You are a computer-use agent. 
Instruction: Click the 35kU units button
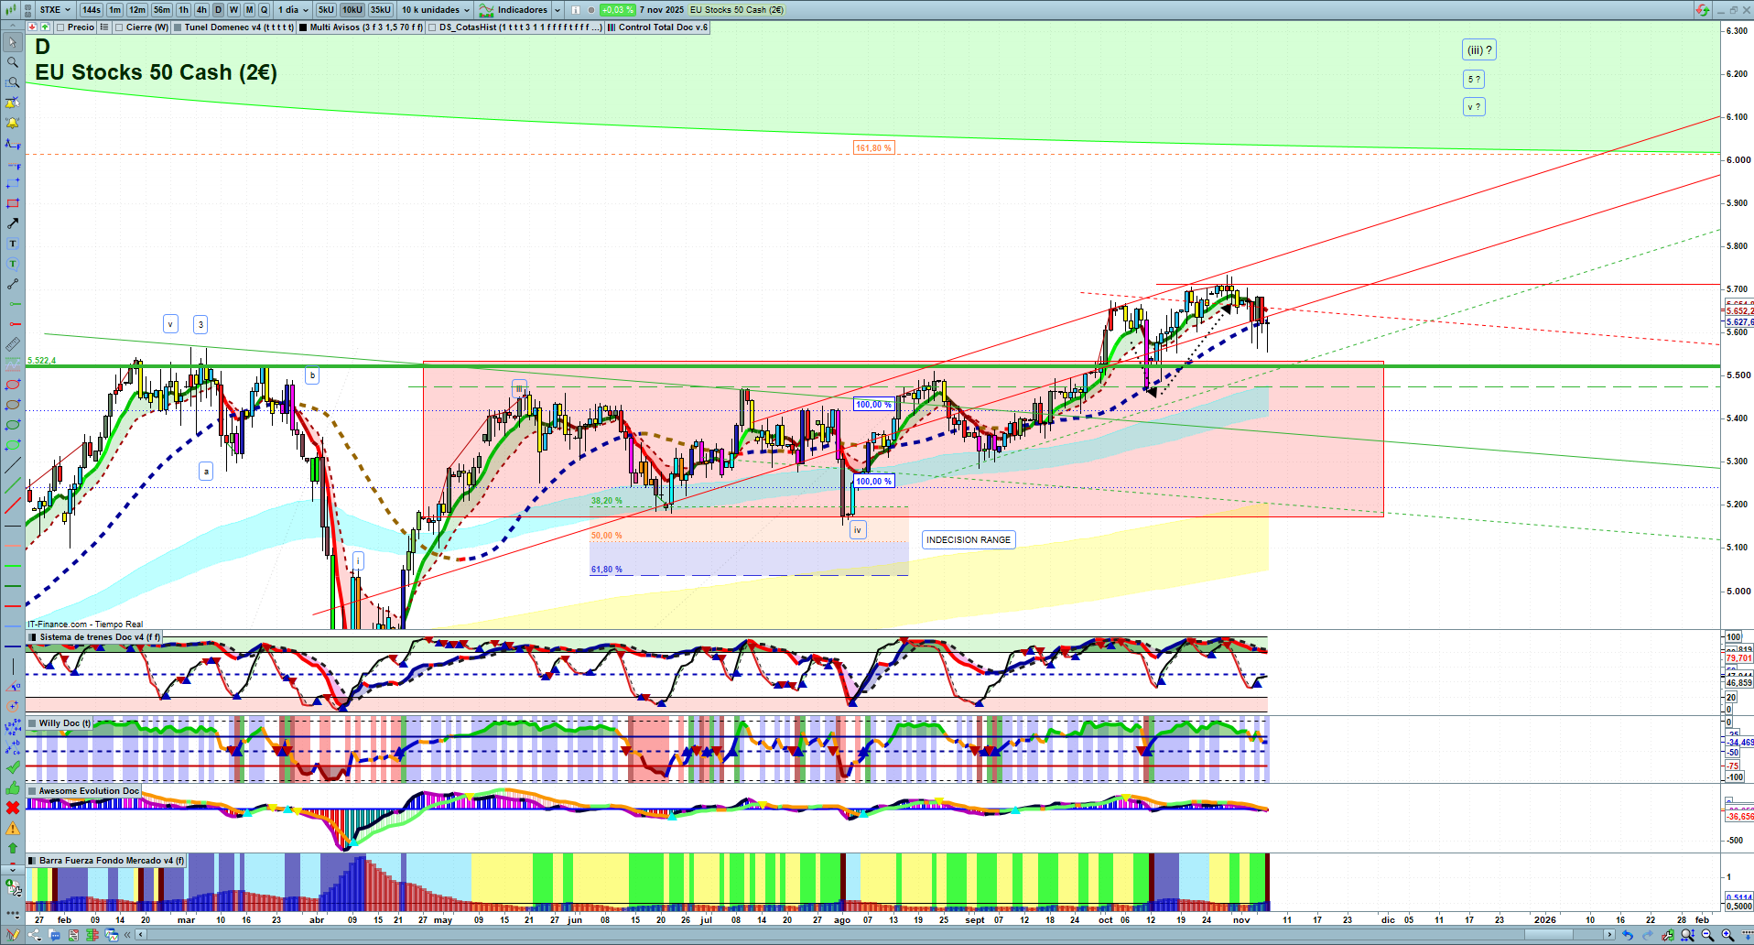(x=381, y=10)
